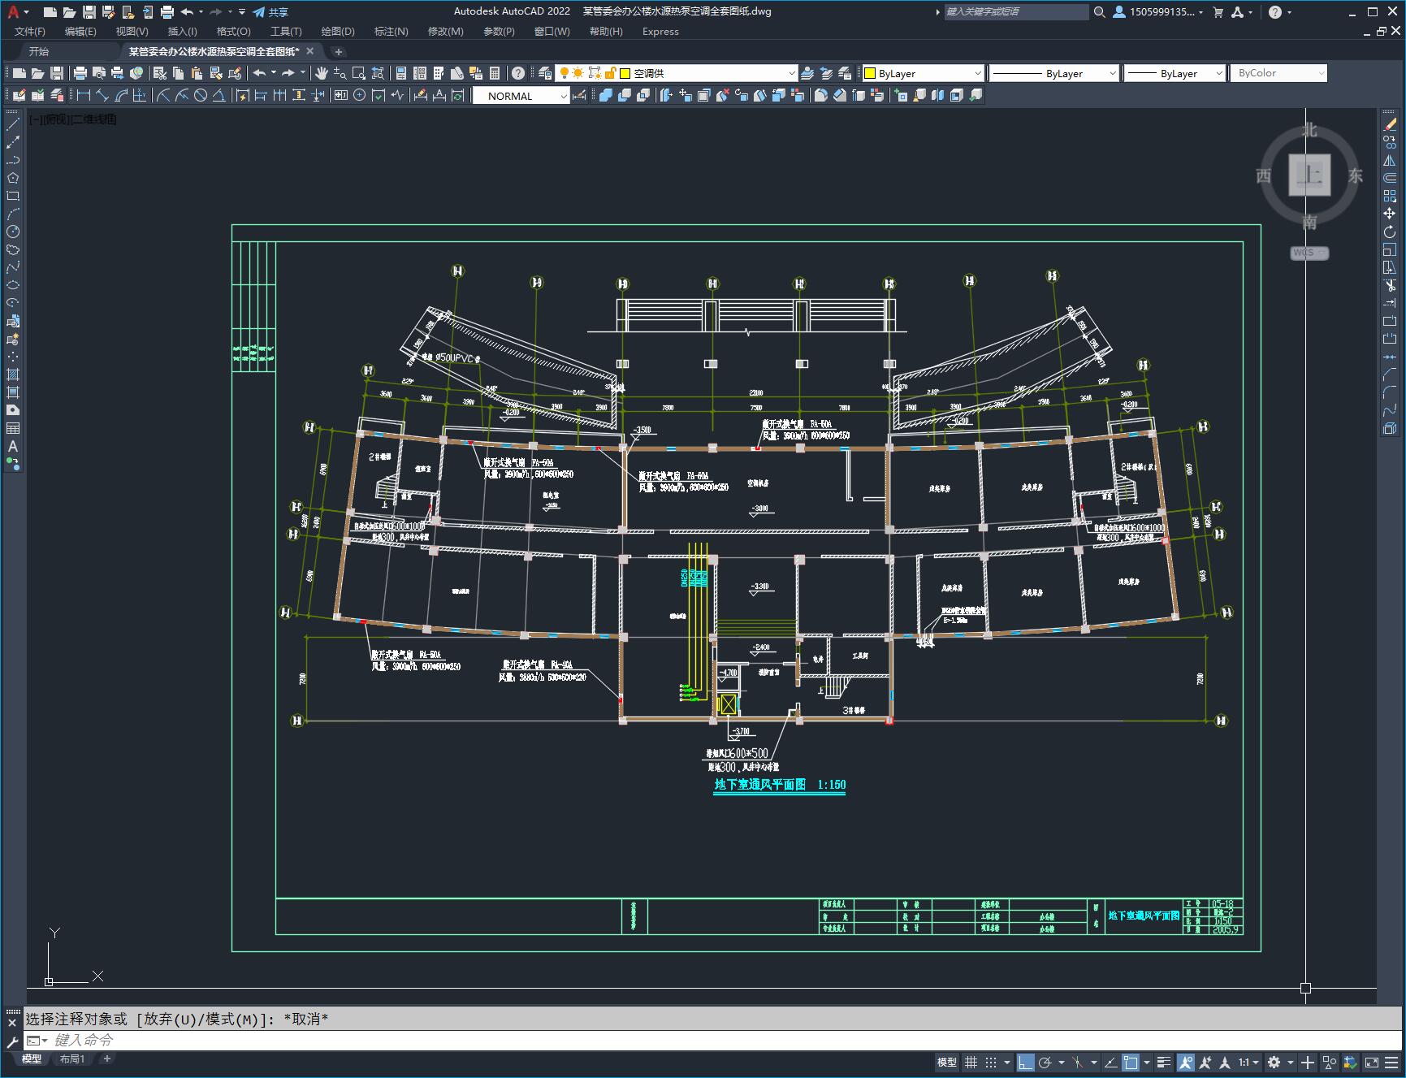The height and width of the screenshot is (1078, 1406).
Task: Expand the user account 1505999135 dropdown
Action: tap(1158, 12)
